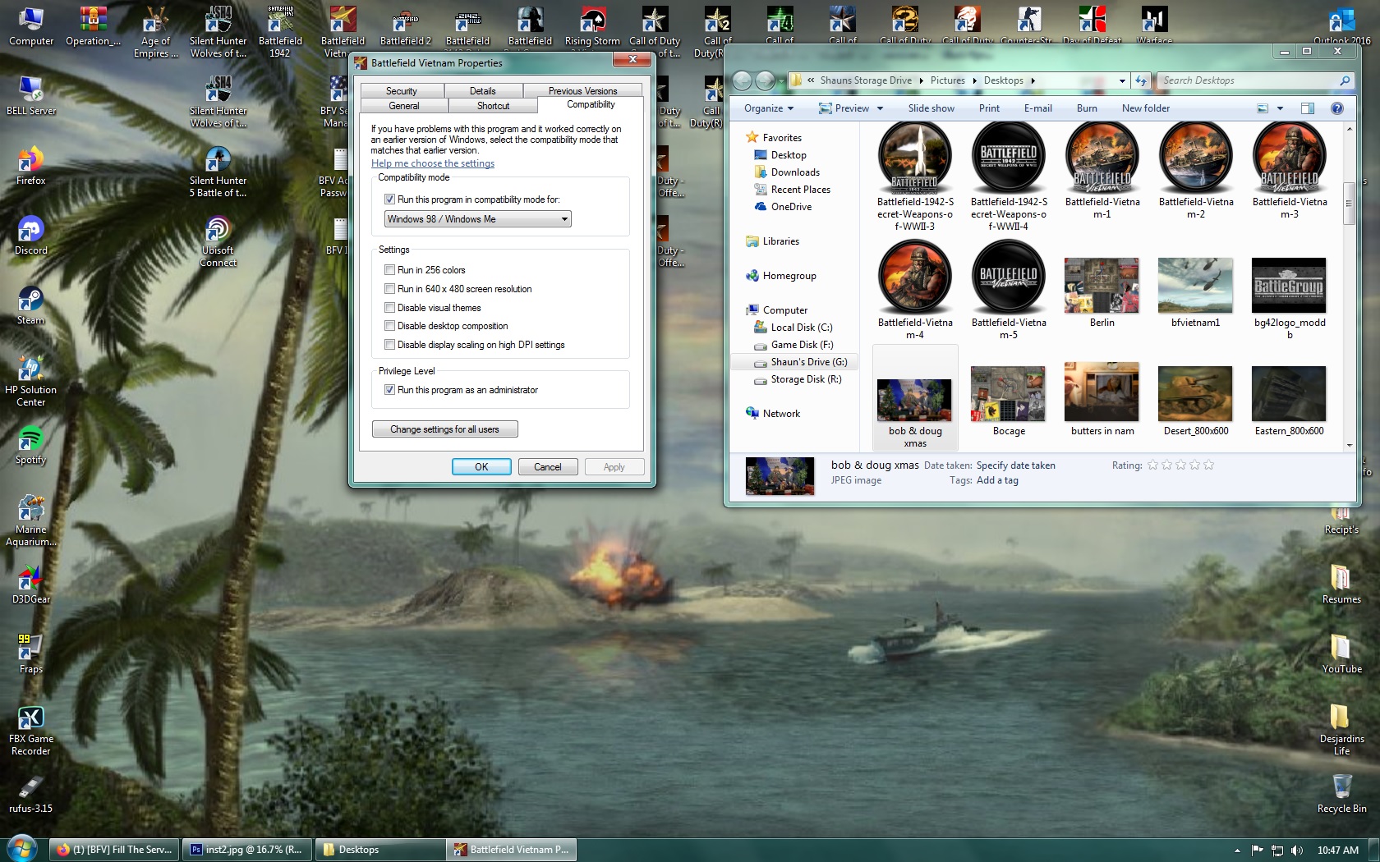Open the Computer desktop icon
The image size is (1380, 862).
[x=31, y=26]
